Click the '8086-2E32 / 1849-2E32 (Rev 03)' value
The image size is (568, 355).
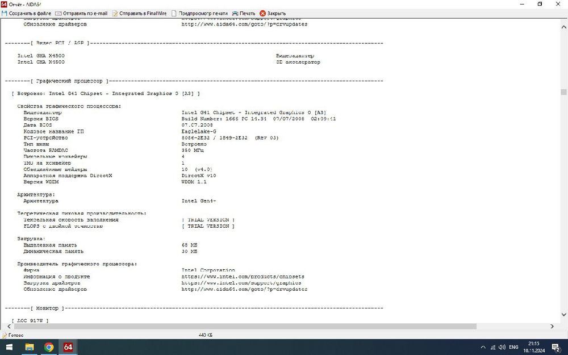230,137
